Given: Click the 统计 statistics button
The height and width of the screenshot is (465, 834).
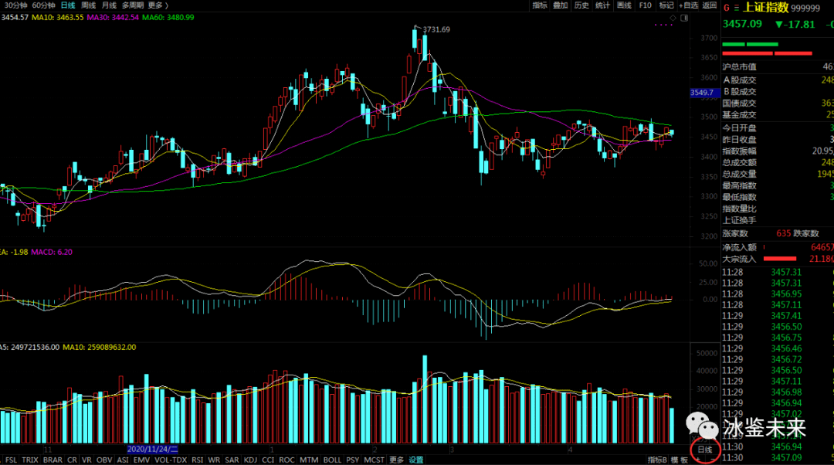Looking at the screenshot, I should coord(602,5).
